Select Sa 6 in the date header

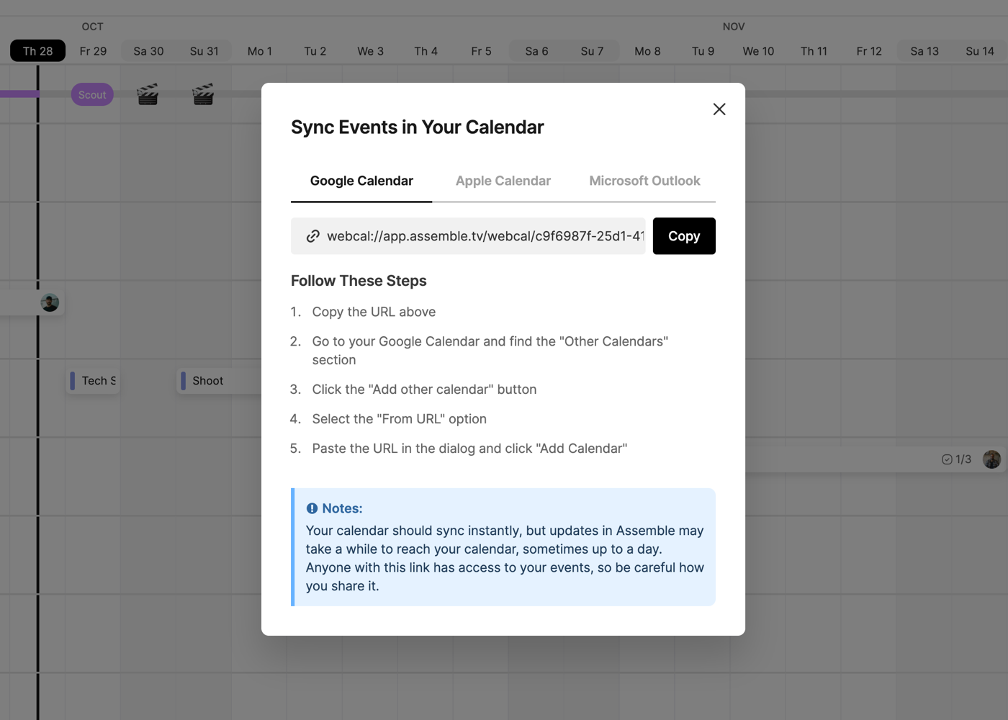536,51
